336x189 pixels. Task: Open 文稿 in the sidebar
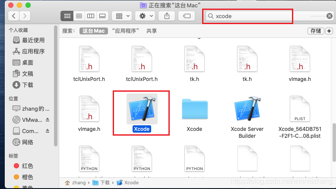coord(23,74)
